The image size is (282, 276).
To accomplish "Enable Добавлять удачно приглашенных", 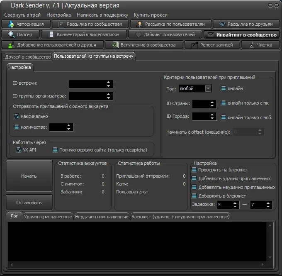I will (194, 178).
